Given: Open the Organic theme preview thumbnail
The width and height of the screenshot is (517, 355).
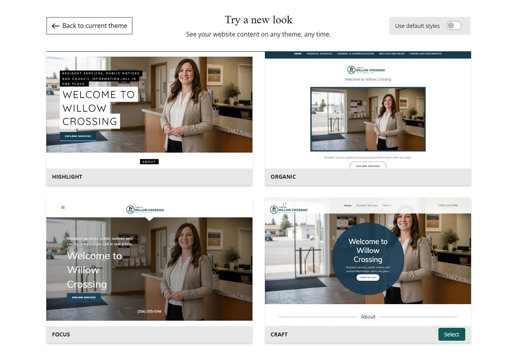Looking at the screenshot, I should pos(368,110).
